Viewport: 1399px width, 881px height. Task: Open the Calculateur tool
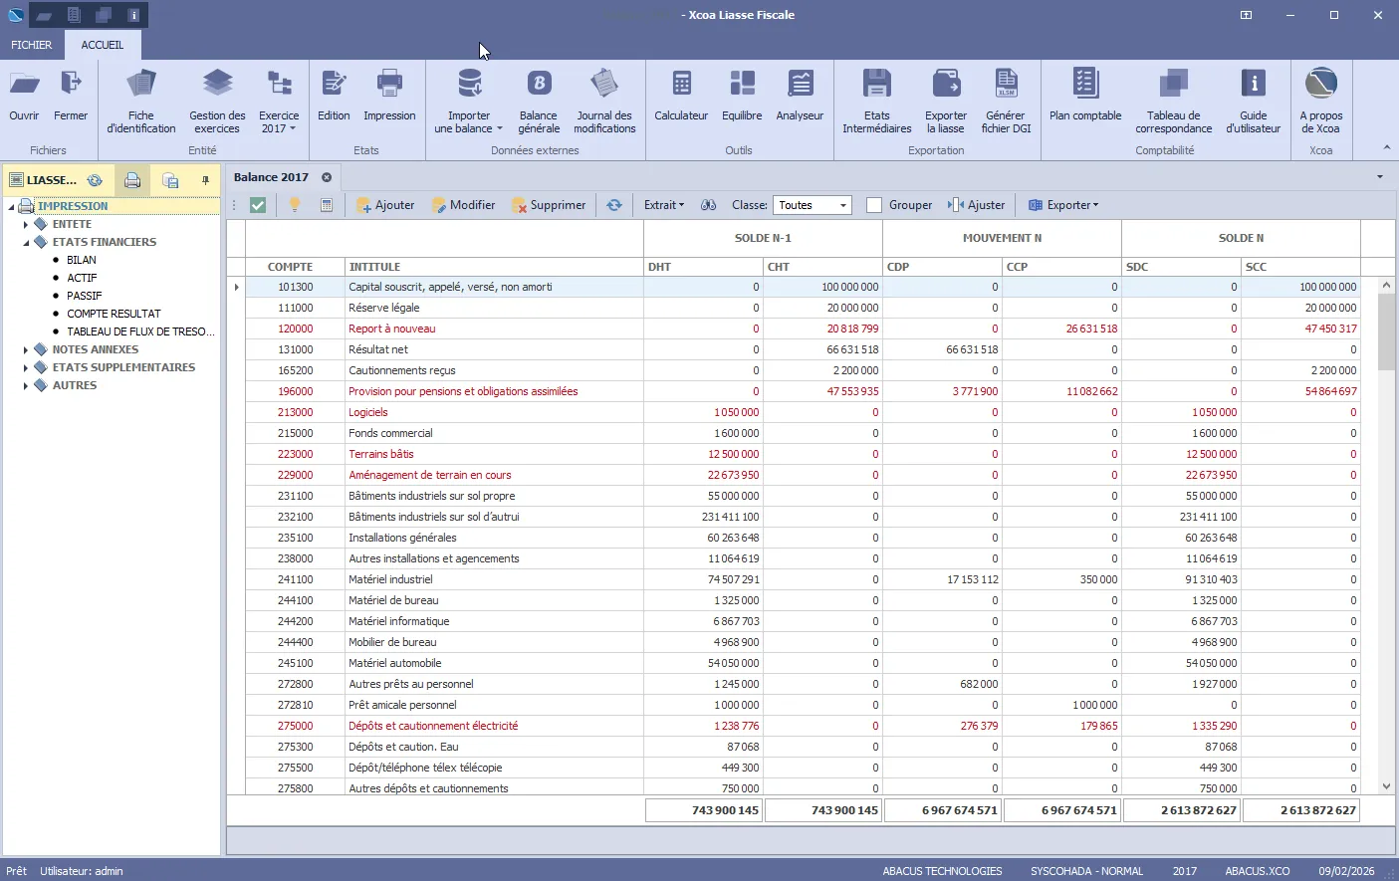[680, 100]
